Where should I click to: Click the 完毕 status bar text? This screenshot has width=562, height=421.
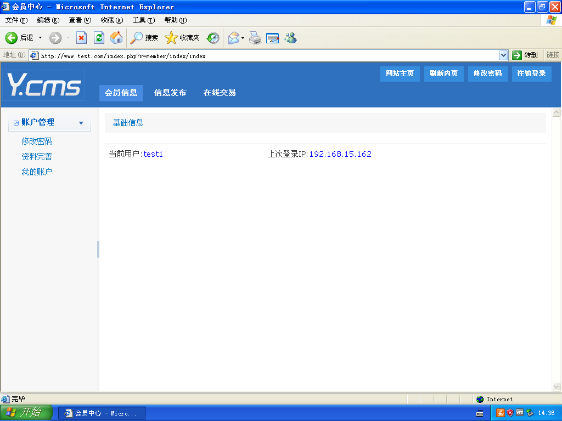click(18, 399)
